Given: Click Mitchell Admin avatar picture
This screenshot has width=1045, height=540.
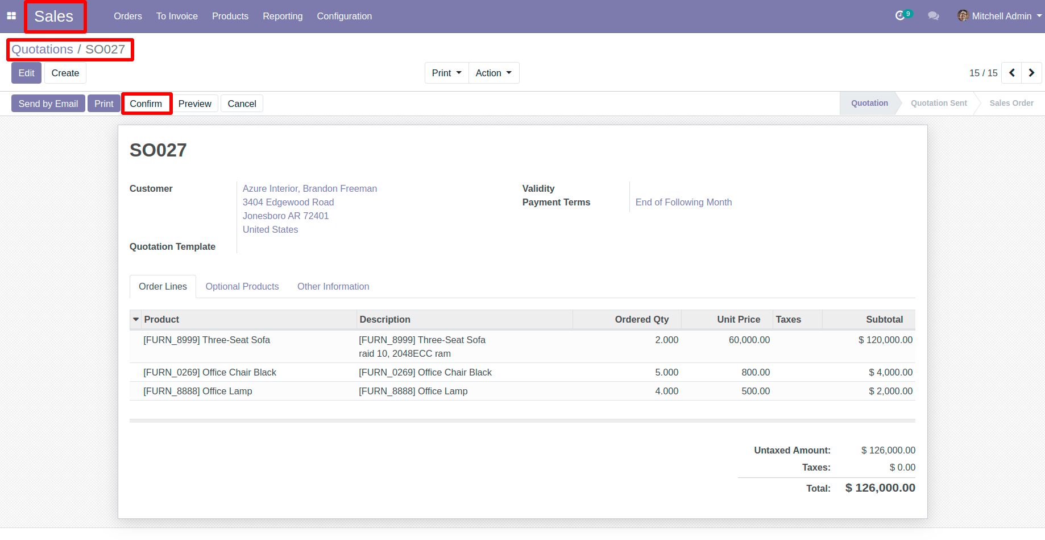Looking at the screenshot, I should pyautogui.click(x=963, y=15).
